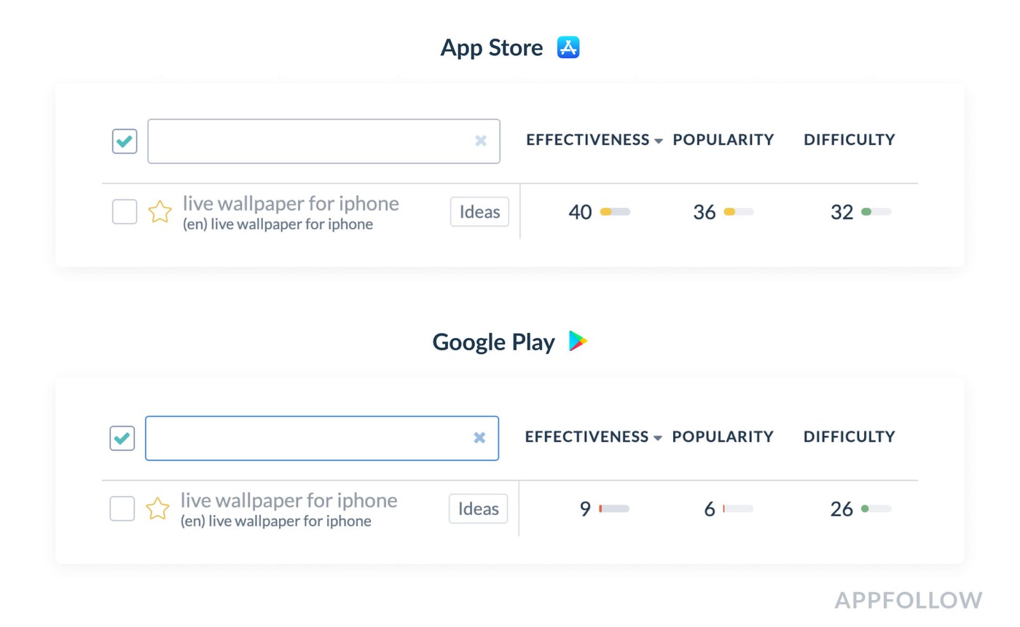Open Ideas for the Google Play keyword
This screenshot has height=627, width=1020.
(478, 508)
